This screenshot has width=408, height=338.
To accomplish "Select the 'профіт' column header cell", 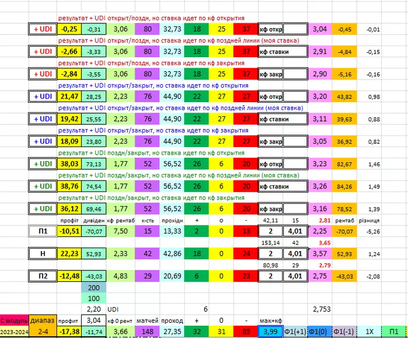I will [x=69, y=221].
